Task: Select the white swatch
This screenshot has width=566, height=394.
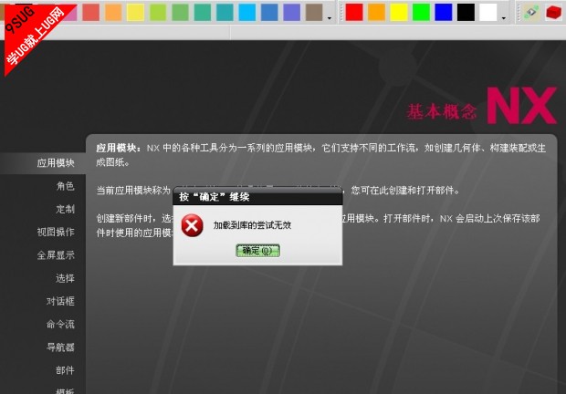Action: [x=488, y=12]
